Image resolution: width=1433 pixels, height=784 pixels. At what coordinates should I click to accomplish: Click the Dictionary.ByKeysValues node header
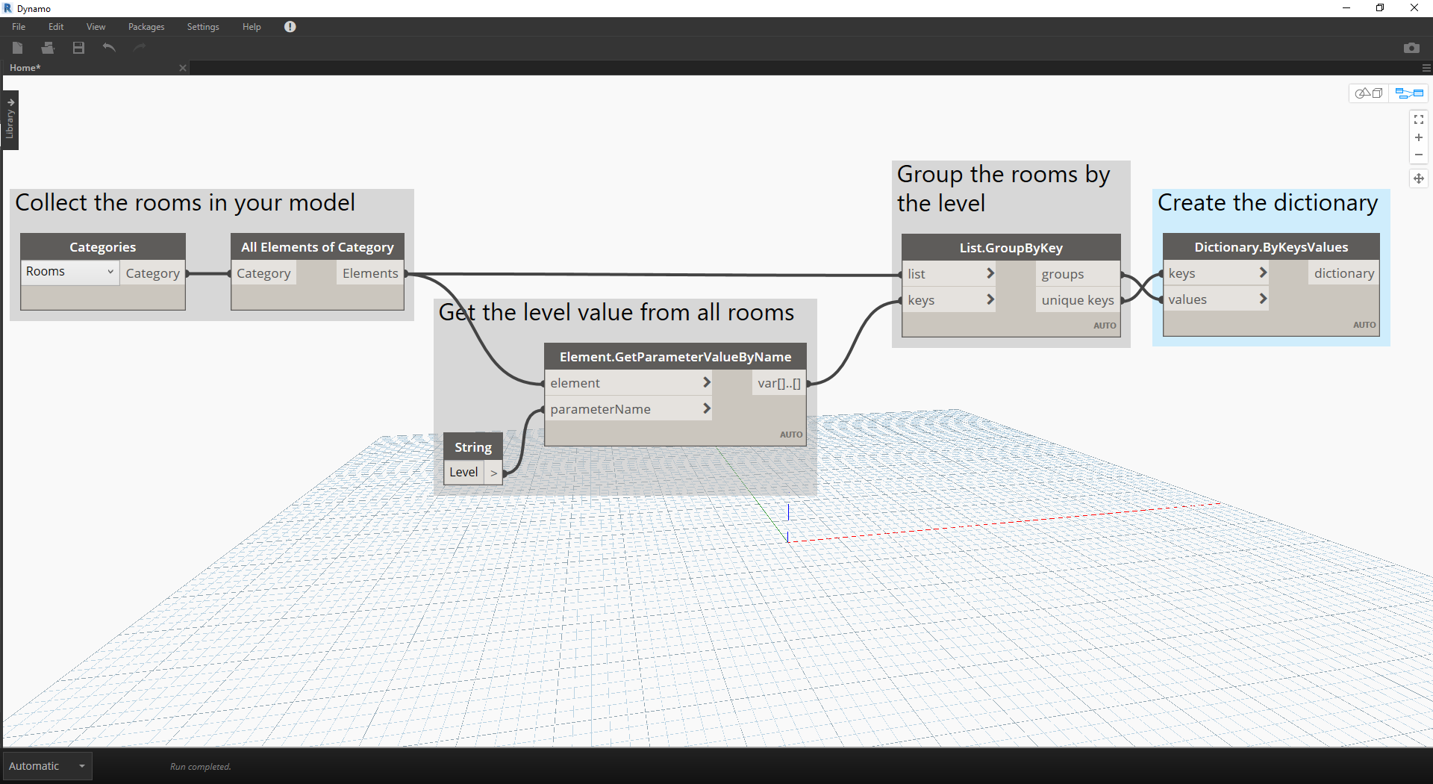point(1270,247)
